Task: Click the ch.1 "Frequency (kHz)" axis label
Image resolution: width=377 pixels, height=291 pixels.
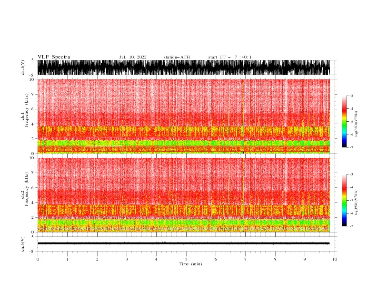Action: point(27,111)
